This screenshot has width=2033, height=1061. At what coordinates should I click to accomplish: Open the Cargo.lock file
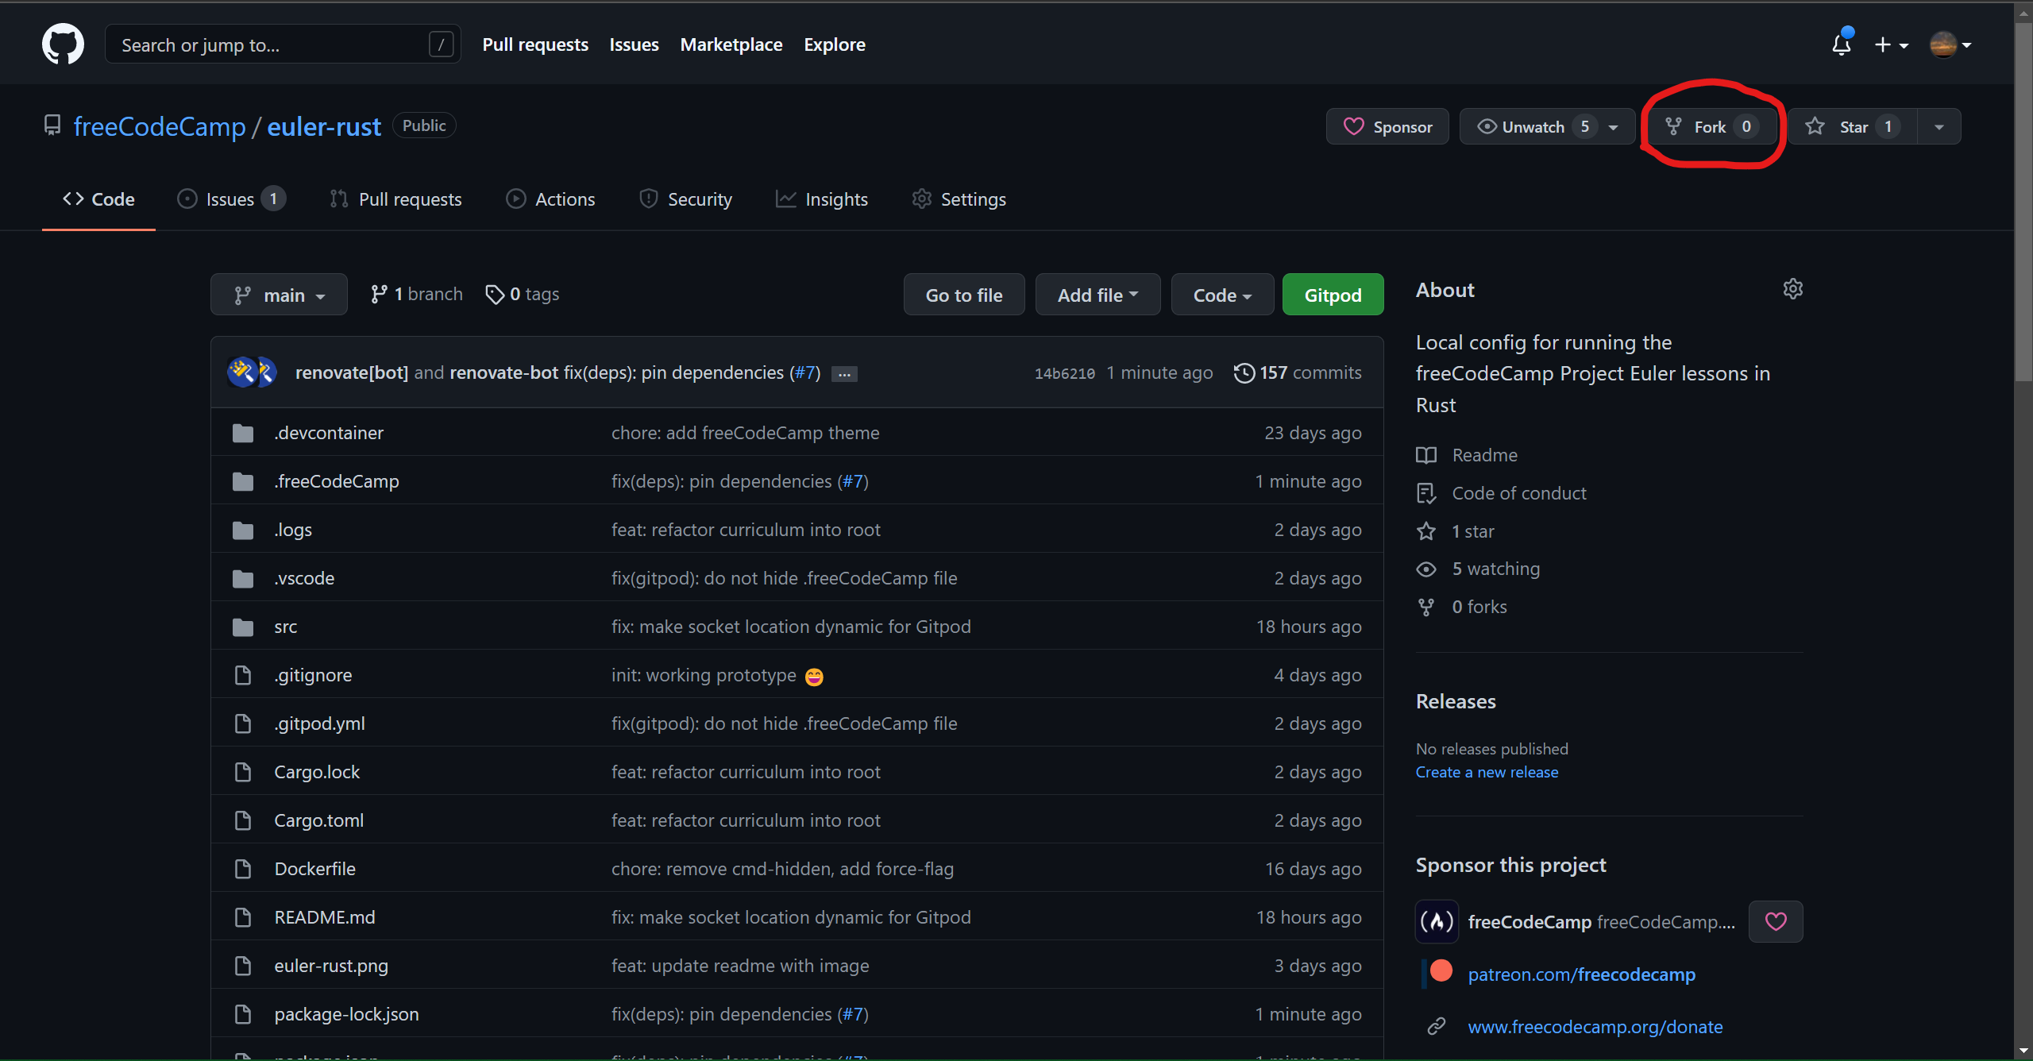[317, 772]
